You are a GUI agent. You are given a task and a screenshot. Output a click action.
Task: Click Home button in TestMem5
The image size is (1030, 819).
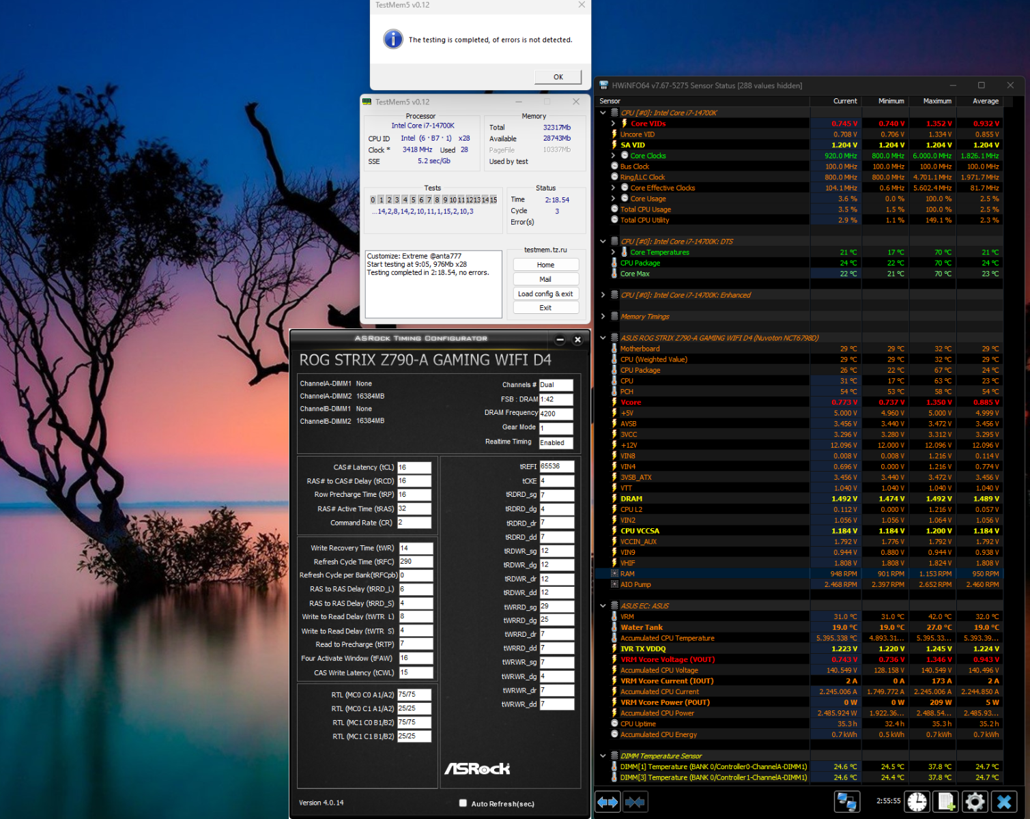(545, 265)
